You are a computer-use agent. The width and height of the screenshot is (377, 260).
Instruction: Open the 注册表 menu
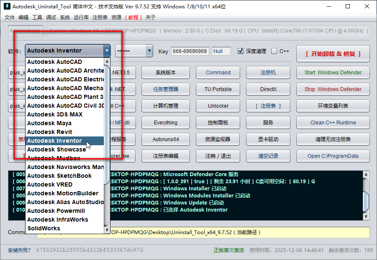[x=100, y=17]
